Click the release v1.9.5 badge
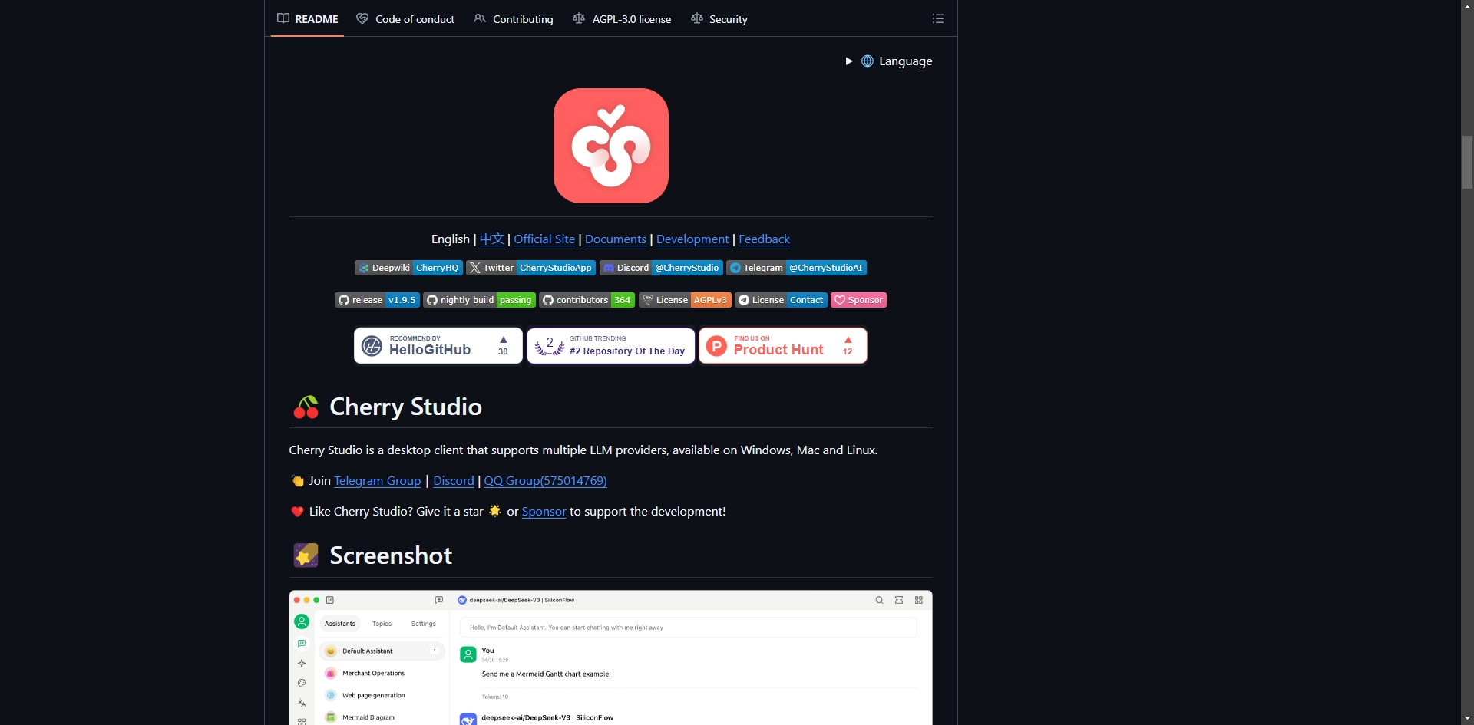Viewport: 1474px width, 725px height. coord(377,300)
